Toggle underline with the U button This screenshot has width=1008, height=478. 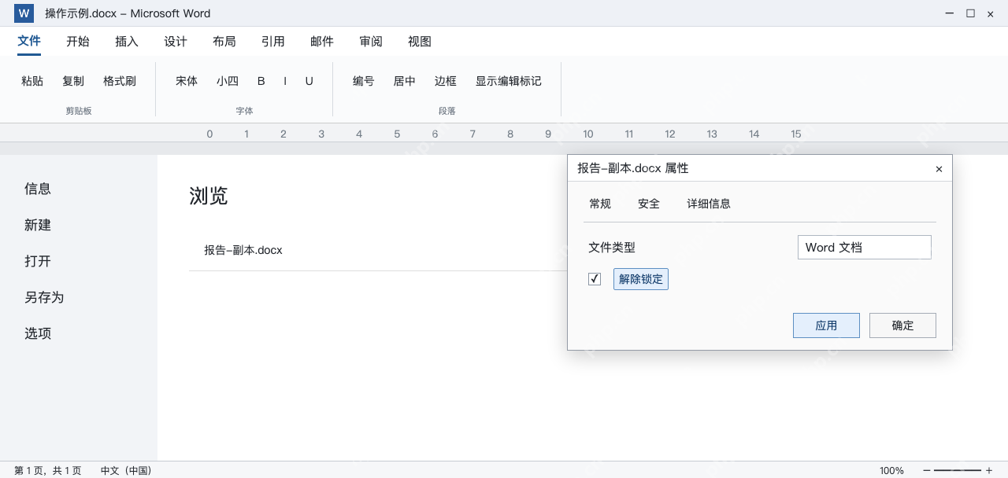(x=309, y=81)
